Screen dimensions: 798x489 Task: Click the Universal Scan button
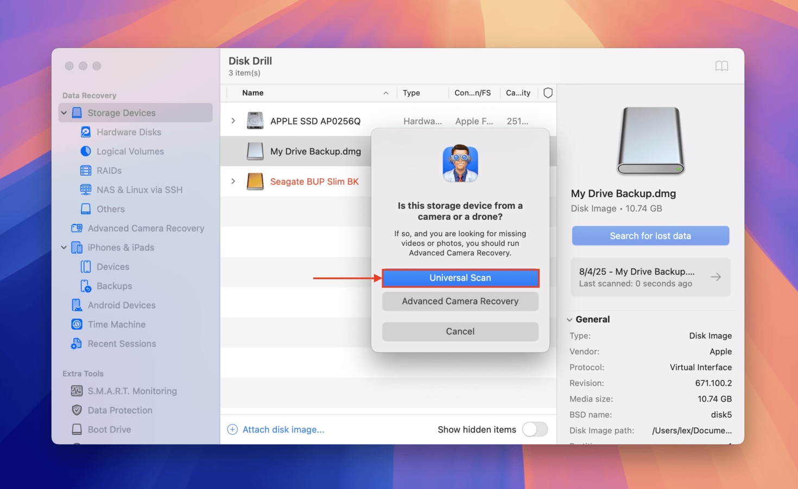[x=460, y=278]
